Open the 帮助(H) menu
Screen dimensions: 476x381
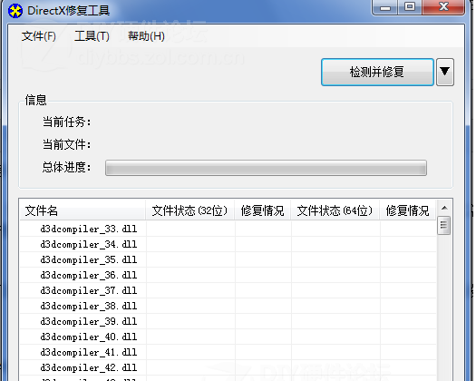pyautogui.click(x=146, y=36)
